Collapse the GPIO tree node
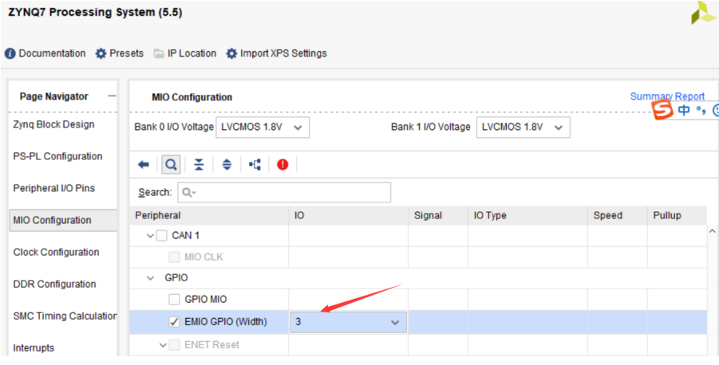719x365 pixels. point(150,278)
